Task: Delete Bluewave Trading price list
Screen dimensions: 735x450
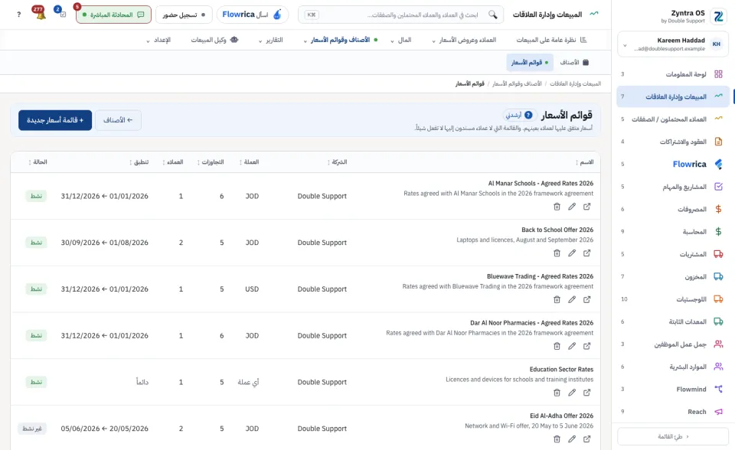Action: pyautogui.click(x=557, y=299)
